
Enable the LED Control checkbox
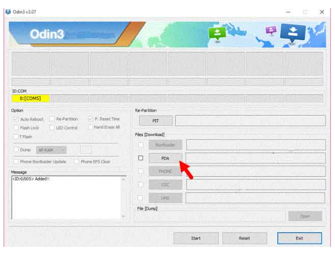pyautogui.click(x=52, y=128)
